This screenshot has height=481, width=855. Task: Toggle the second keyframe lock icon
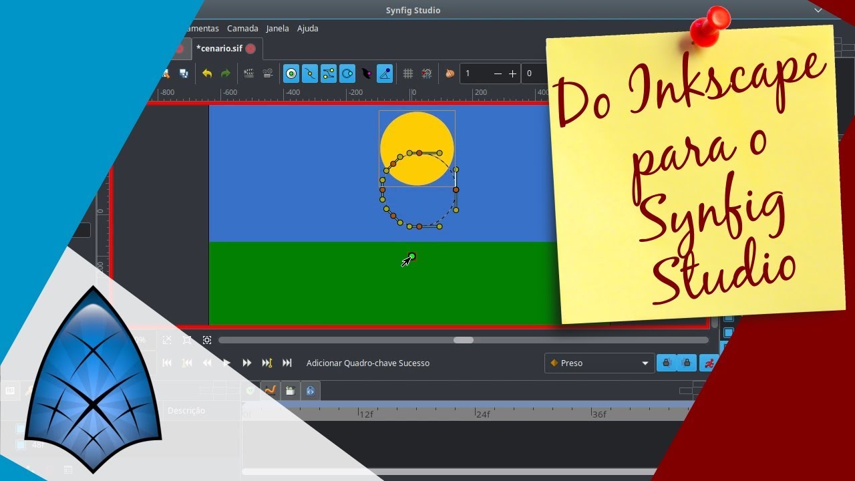pyautogui.click(x=686, y=363)
